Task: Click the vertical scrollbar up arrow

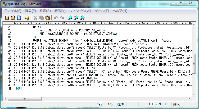Action: tap(194, 24)
